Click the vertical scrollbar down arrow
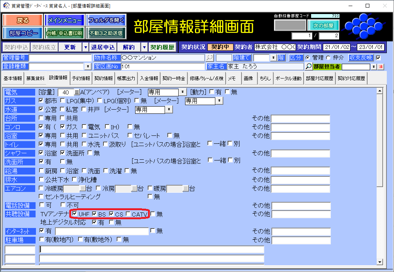 pyautogui.click(x=380, y=262)
